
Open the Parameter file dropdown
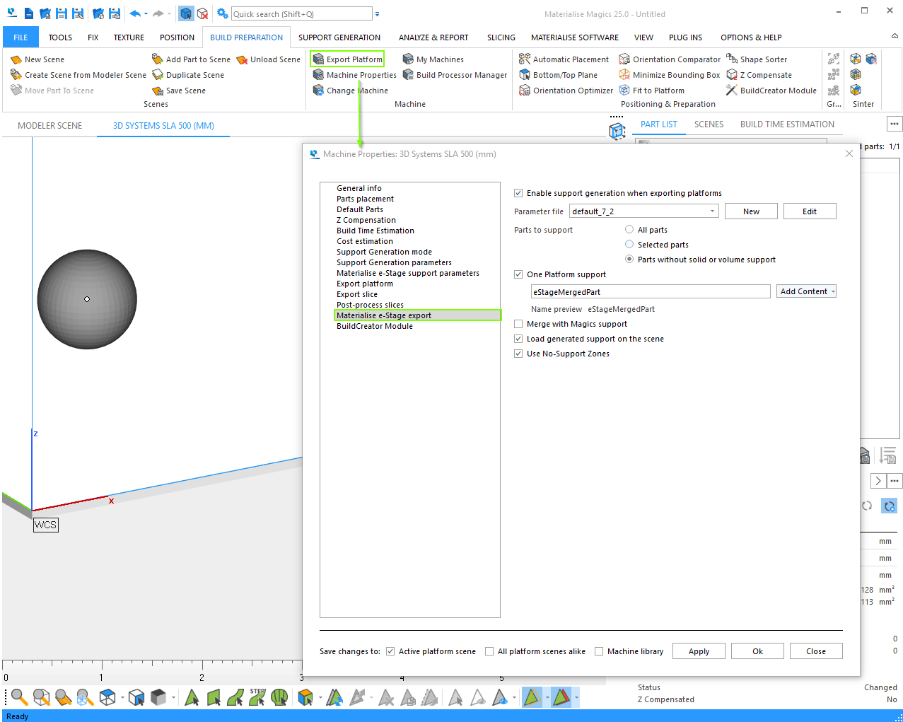(x=712, y=211)
